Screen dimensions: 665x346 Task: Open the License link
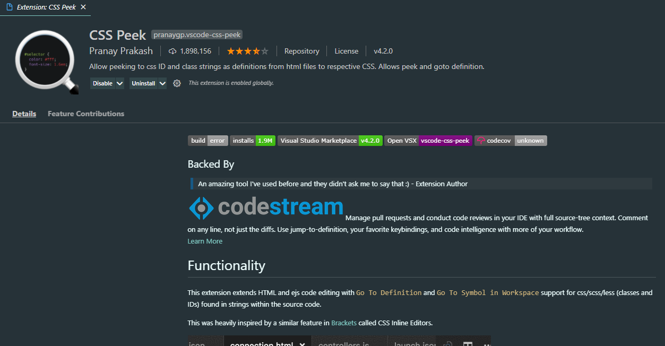pyautogui.click(x=346, y=51)
